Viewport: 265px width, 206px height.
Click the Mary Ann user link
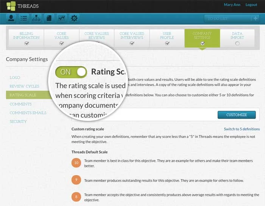point(232,5)
